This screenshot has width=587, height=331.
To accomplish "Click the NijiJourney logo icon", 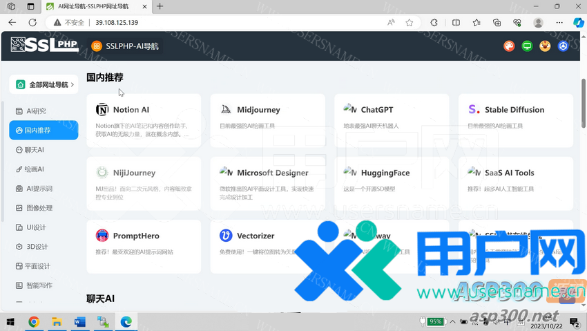I will [102, 173].
